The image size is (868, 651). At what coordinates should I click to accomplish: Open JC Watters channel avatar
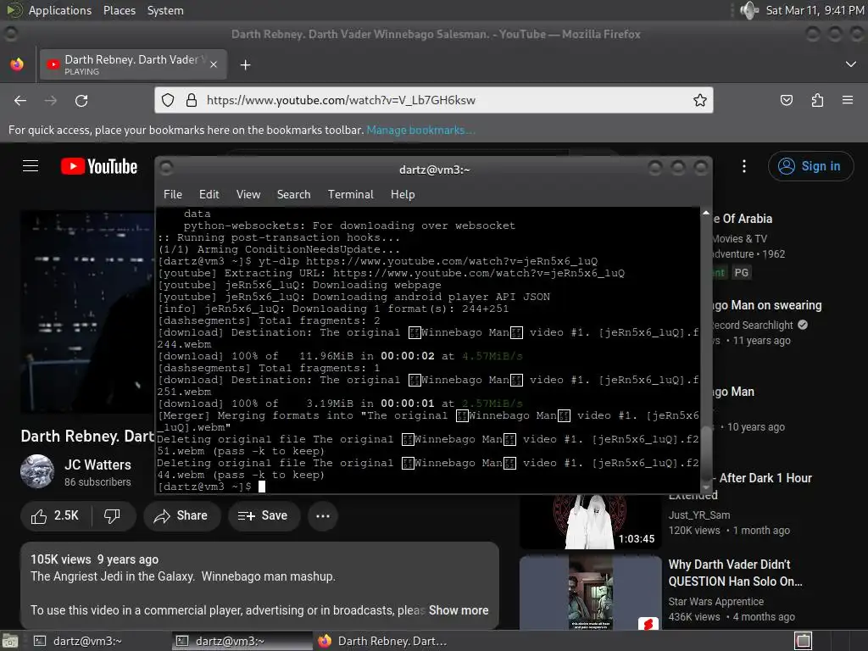[37, 471]
